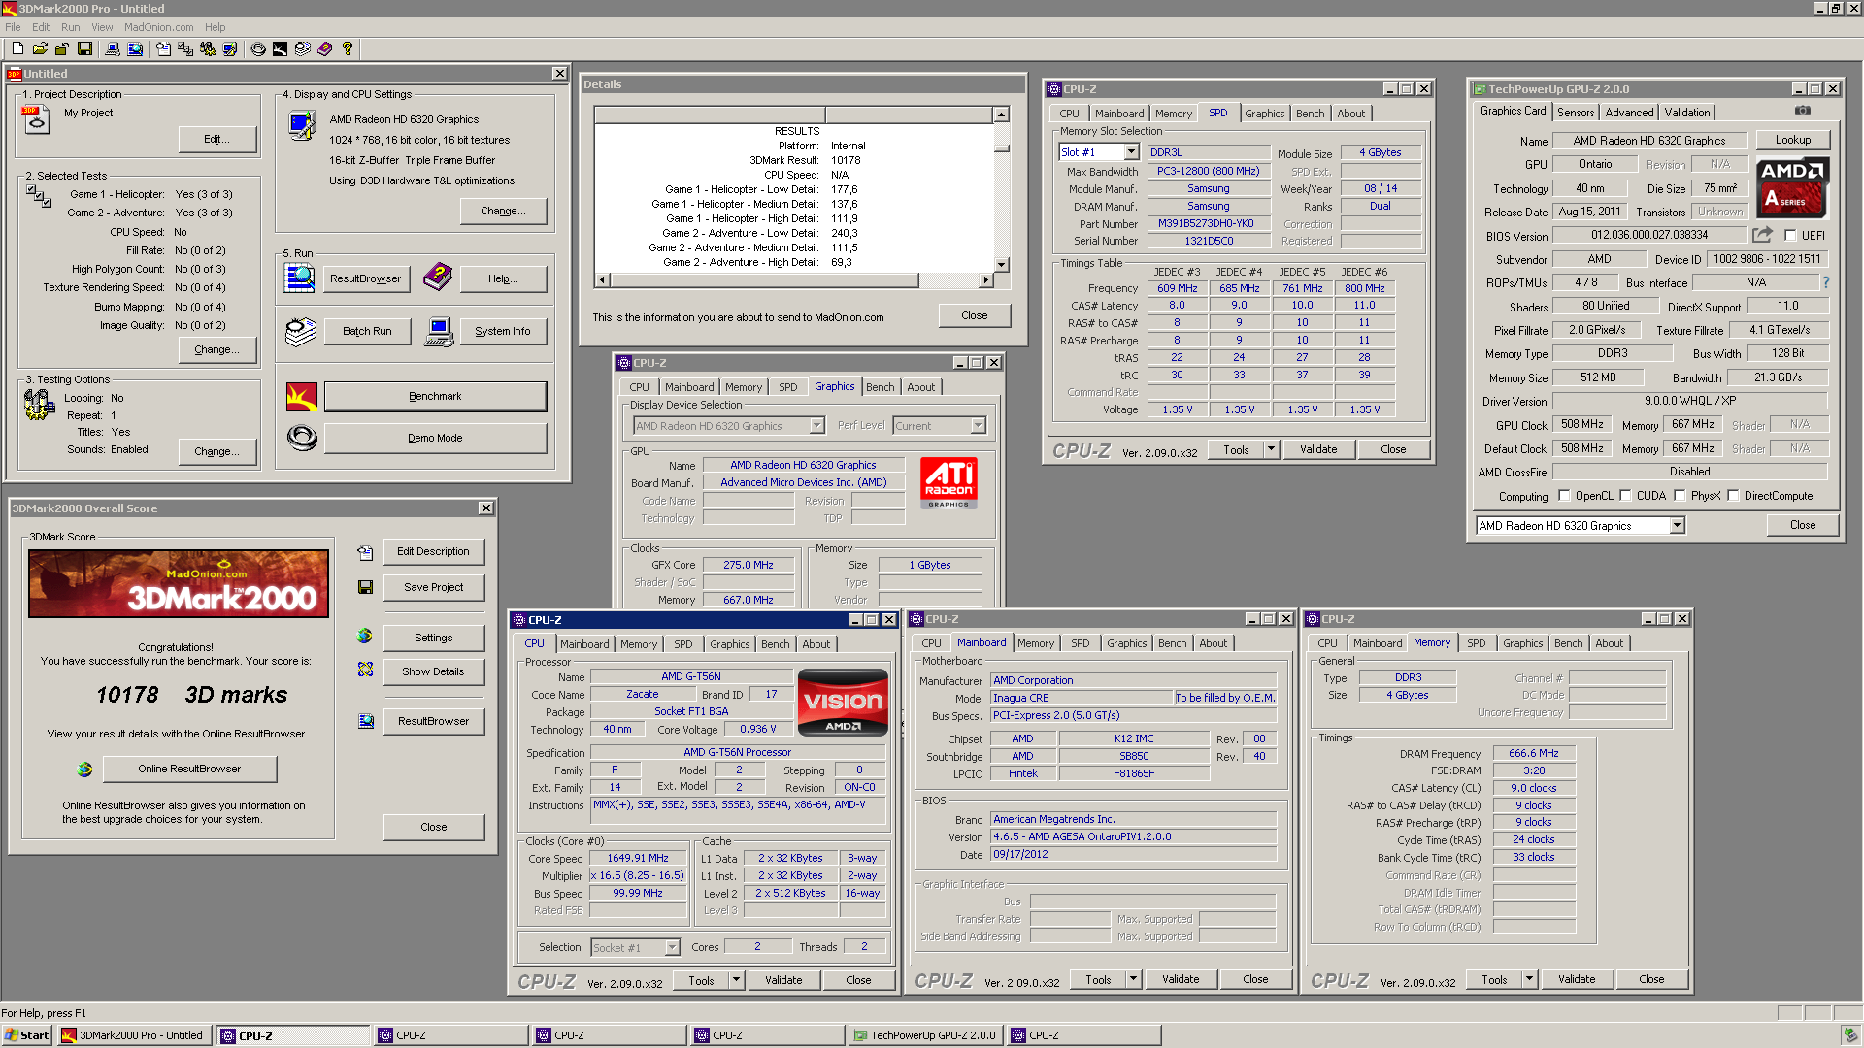Switch to 3DMark2000 Pro taskbar item

[x=134, y=1035]
